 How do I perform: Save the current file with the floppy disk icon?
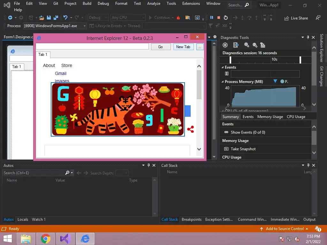pos(49,18)
